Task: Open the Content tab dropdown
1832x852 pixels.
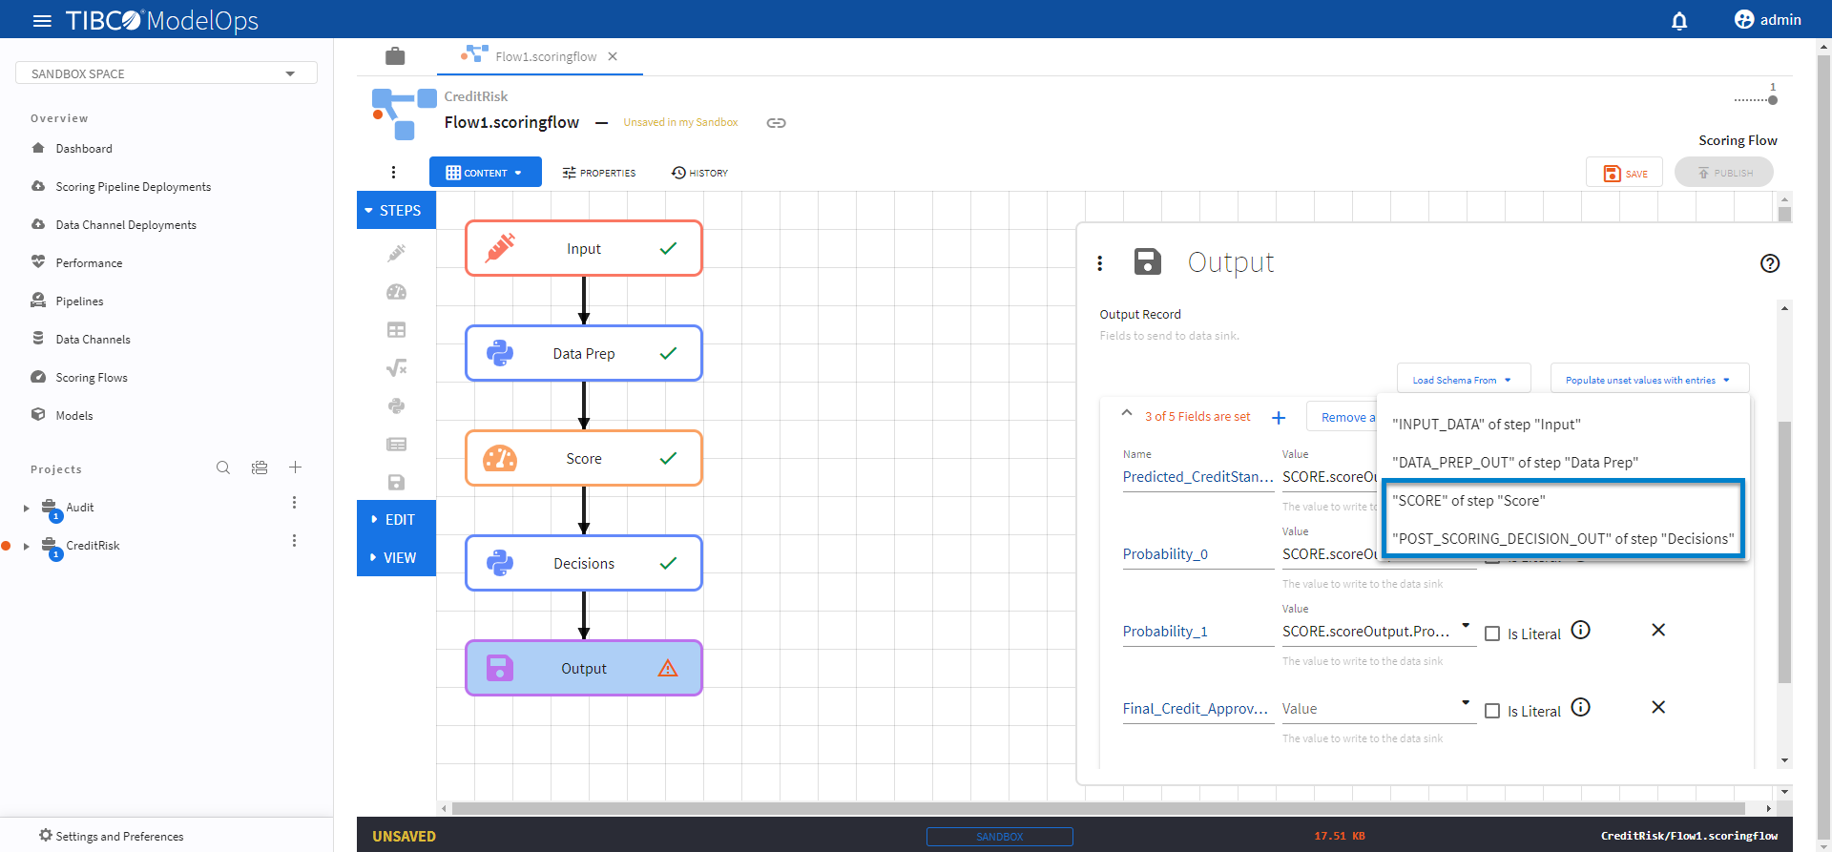Action: 486,173
